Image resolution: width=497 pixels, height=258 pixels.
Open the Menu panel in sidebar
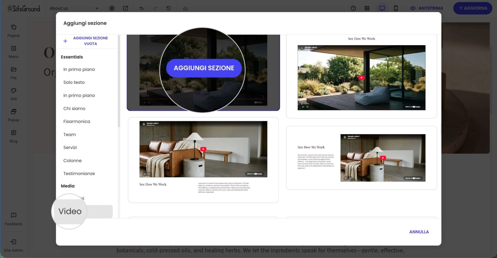[x=14, y=52]
